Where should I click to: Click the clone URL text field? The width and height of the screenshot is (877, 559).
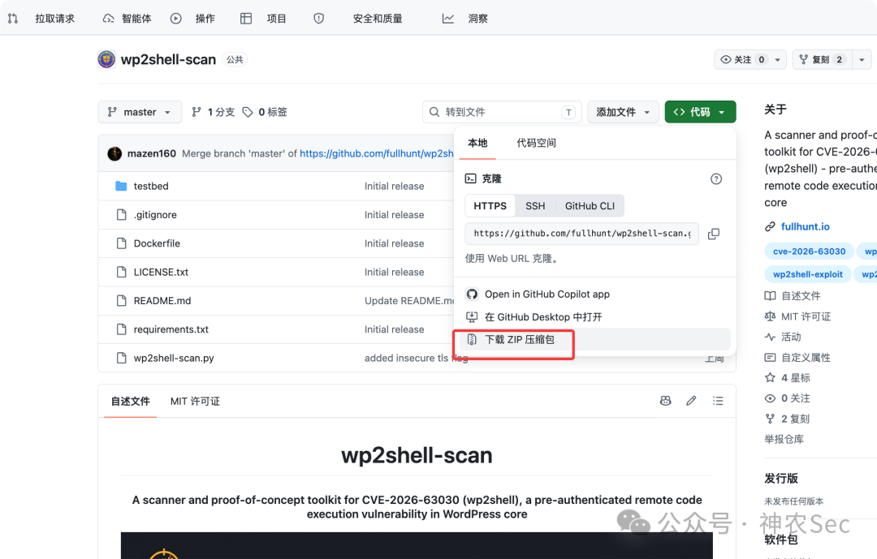tap(581, 234)
